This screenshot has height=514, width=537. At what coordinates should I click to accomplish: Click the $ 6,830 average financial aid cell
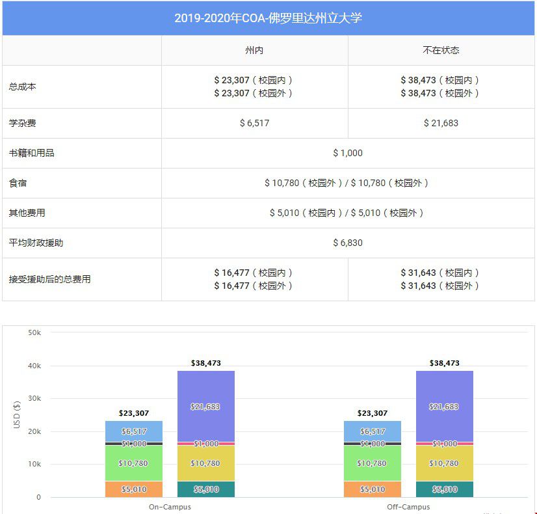pos(348,243)
